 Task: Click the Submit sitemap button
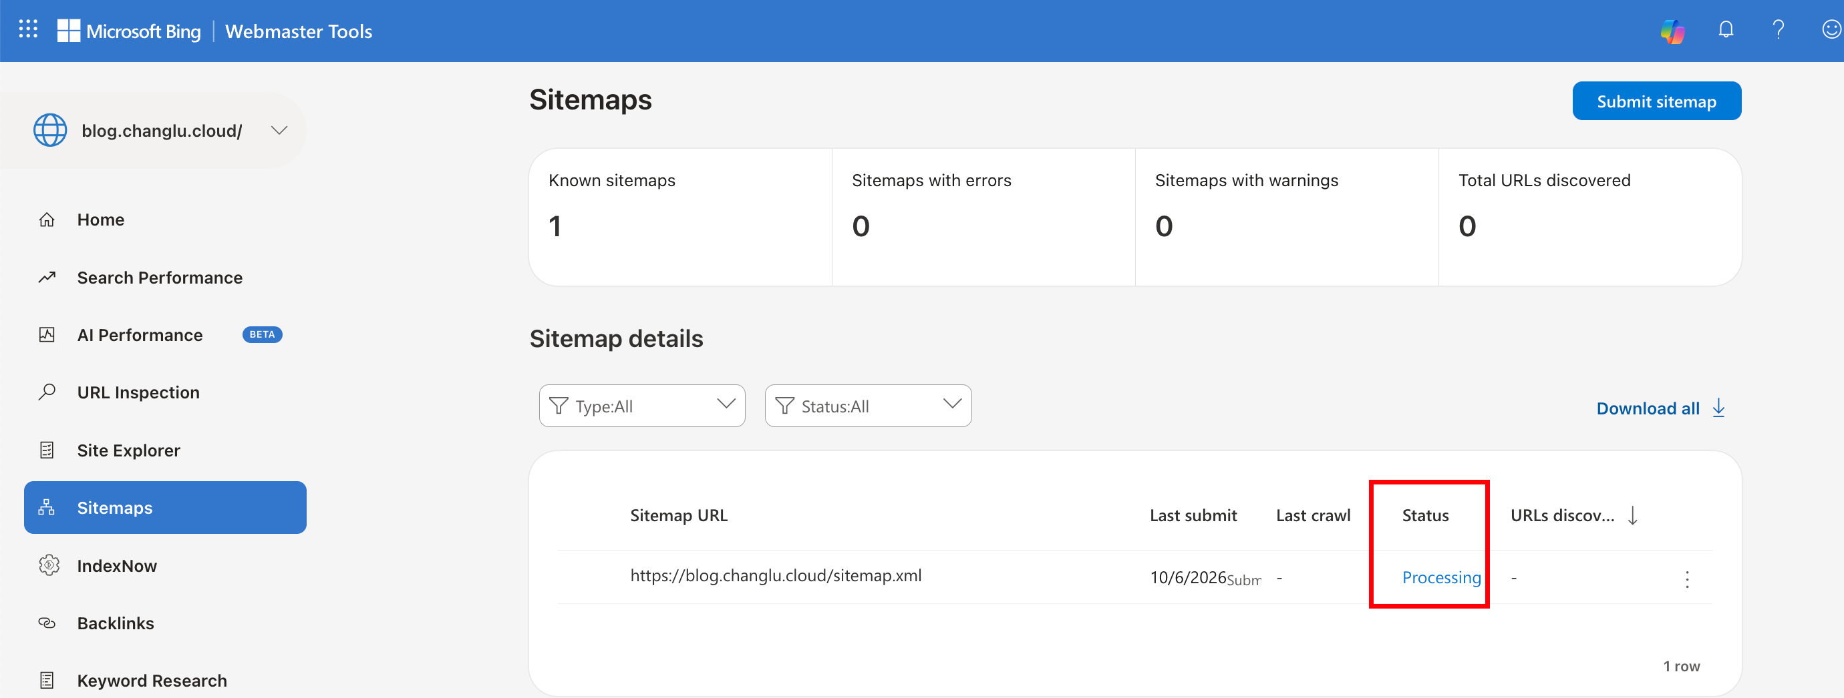[x=1656, y=101]
